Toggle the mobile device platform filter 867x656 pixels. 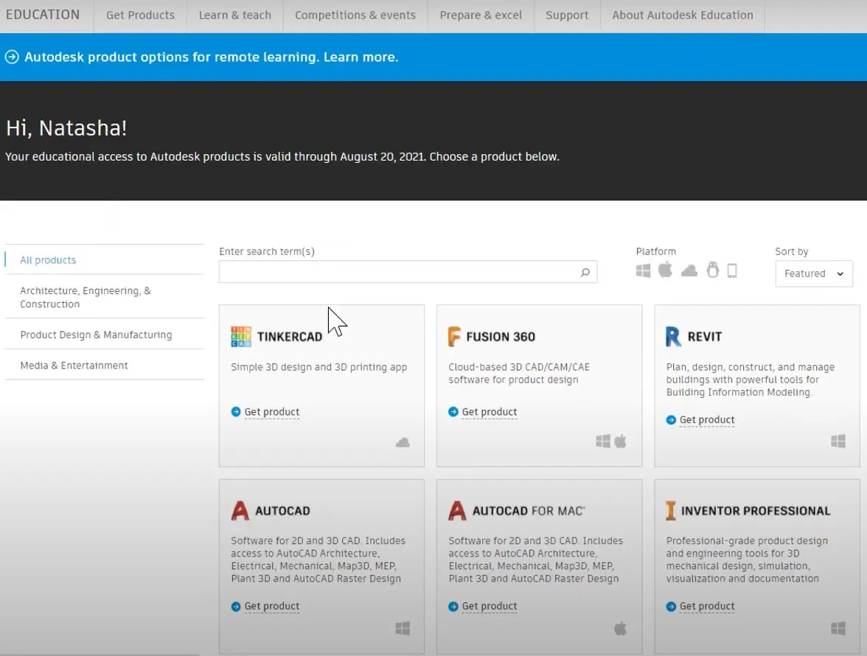(x=732, y=271)
